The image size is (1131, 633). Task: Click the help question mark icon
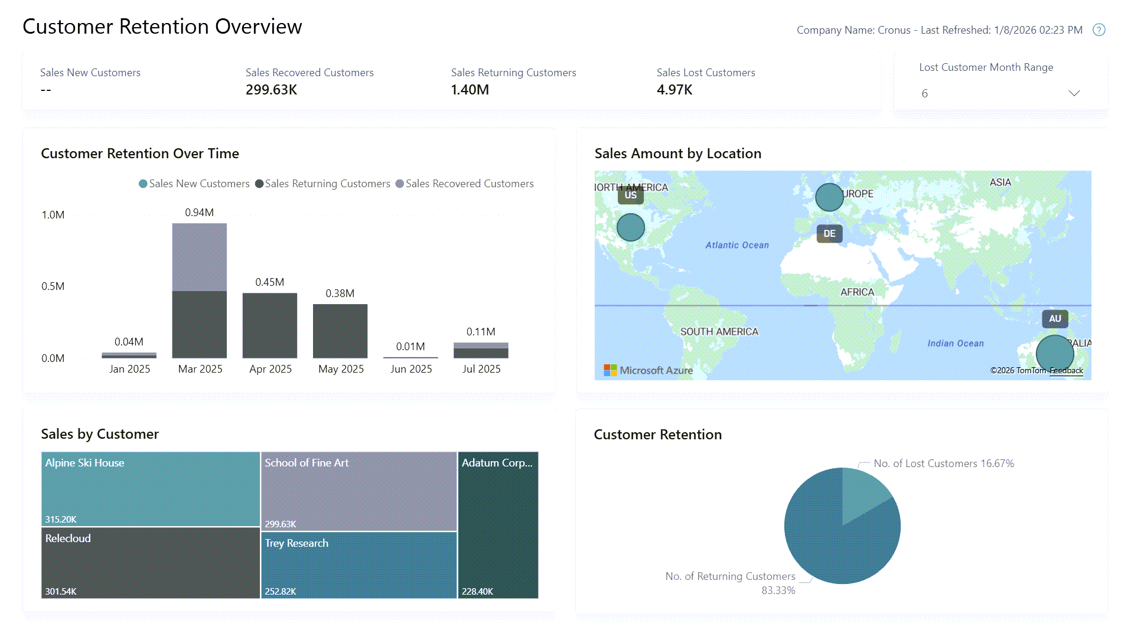[x=1098, y=30]
